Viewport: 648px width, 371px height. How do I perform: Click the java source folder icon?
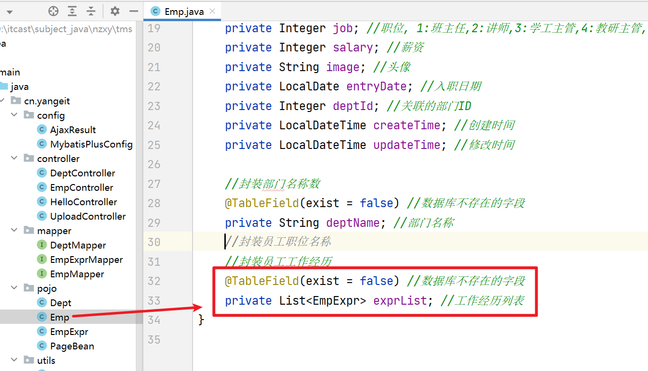coord(4,87)
